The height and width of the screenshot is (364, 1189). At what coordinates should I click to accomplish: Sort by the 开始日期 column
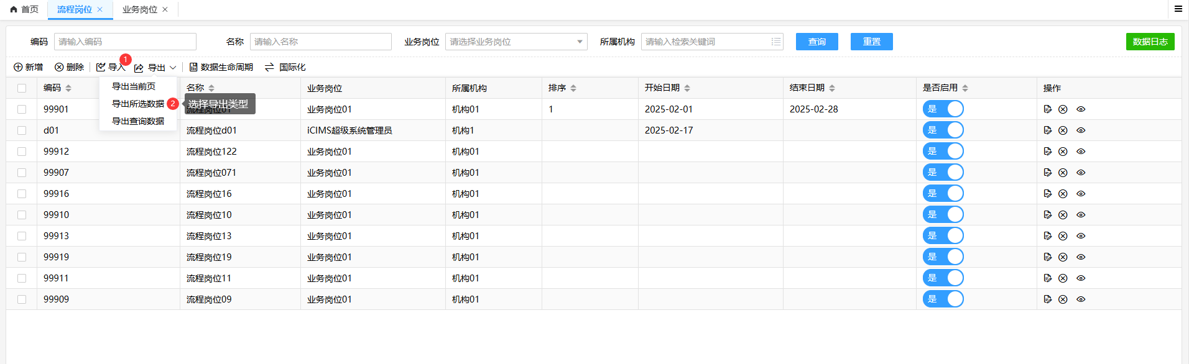[687, 88]
